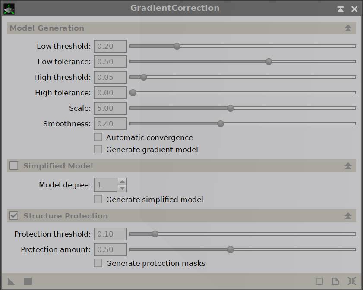Click the Low tolerance slider handle
Viewport: 363px width, 290px height.
[x=269, y=62]
